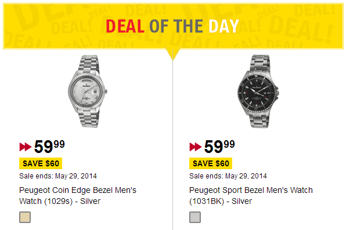Open Peugeot Coin Edge Bezel Men's Watch link
350x230 pixels.
[78, 196]
